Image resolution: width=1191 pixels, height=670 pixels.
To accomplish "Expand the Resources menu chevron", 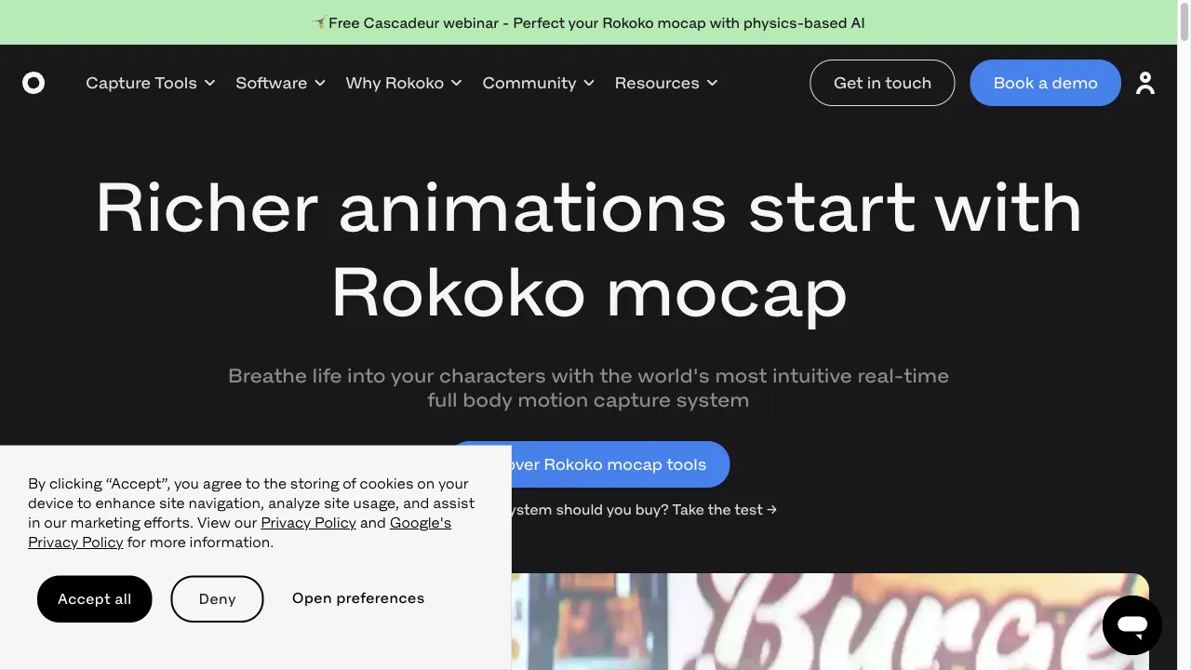I will point(712,83).
